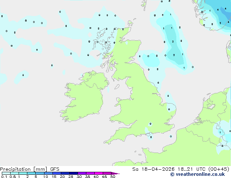Image resolution: width=231 pixels, height=178 pixels.
Task: Pick the 35–40 mm purple-magenta legend swatch
Action: (x=90, y=173)
